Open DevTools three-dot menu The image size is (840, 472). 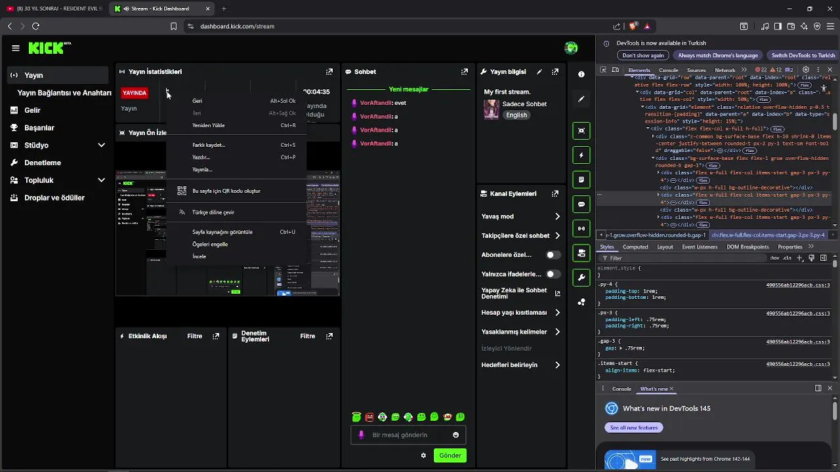click(x=818, y=70)
